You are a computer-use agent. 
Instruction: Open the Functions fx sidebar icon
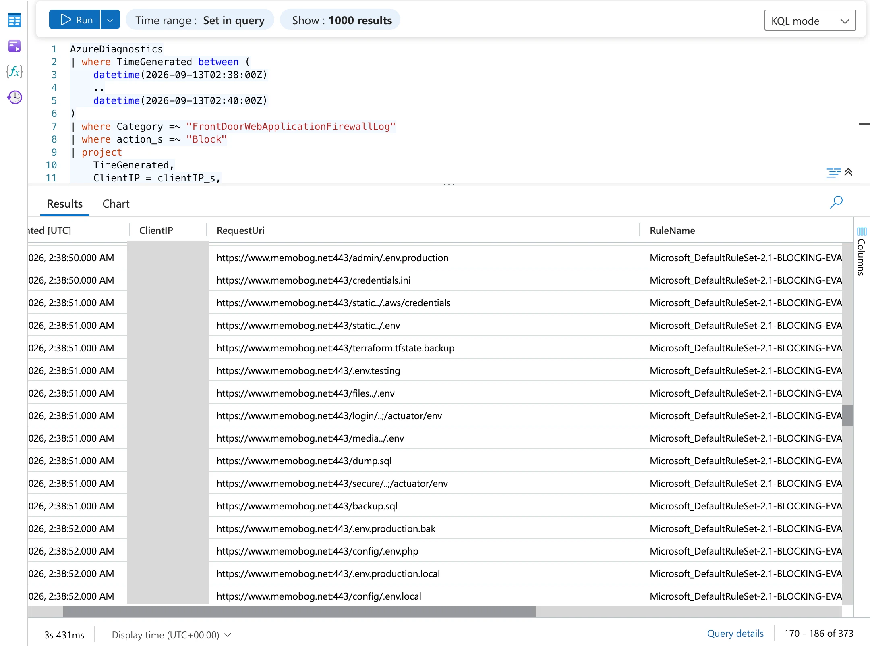14,72
